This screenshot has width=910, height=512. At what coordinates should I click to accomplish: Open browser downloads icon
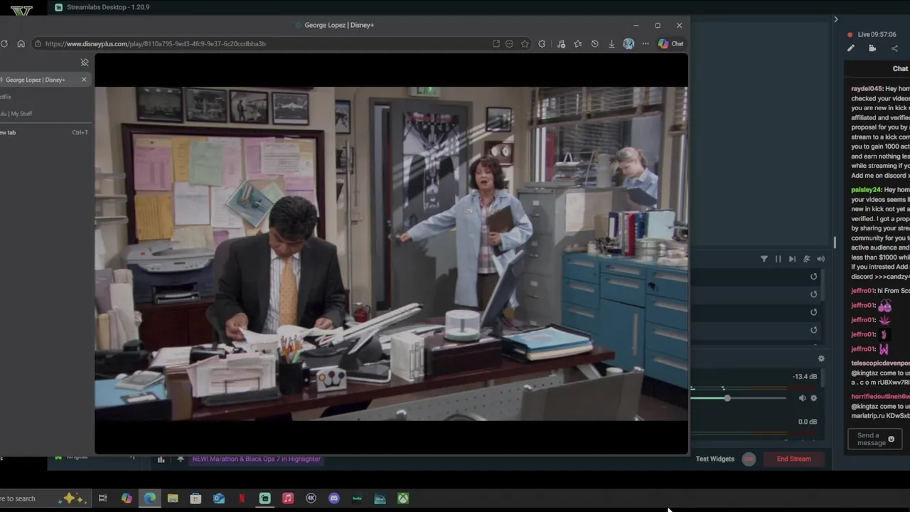[x=611, y=43]
